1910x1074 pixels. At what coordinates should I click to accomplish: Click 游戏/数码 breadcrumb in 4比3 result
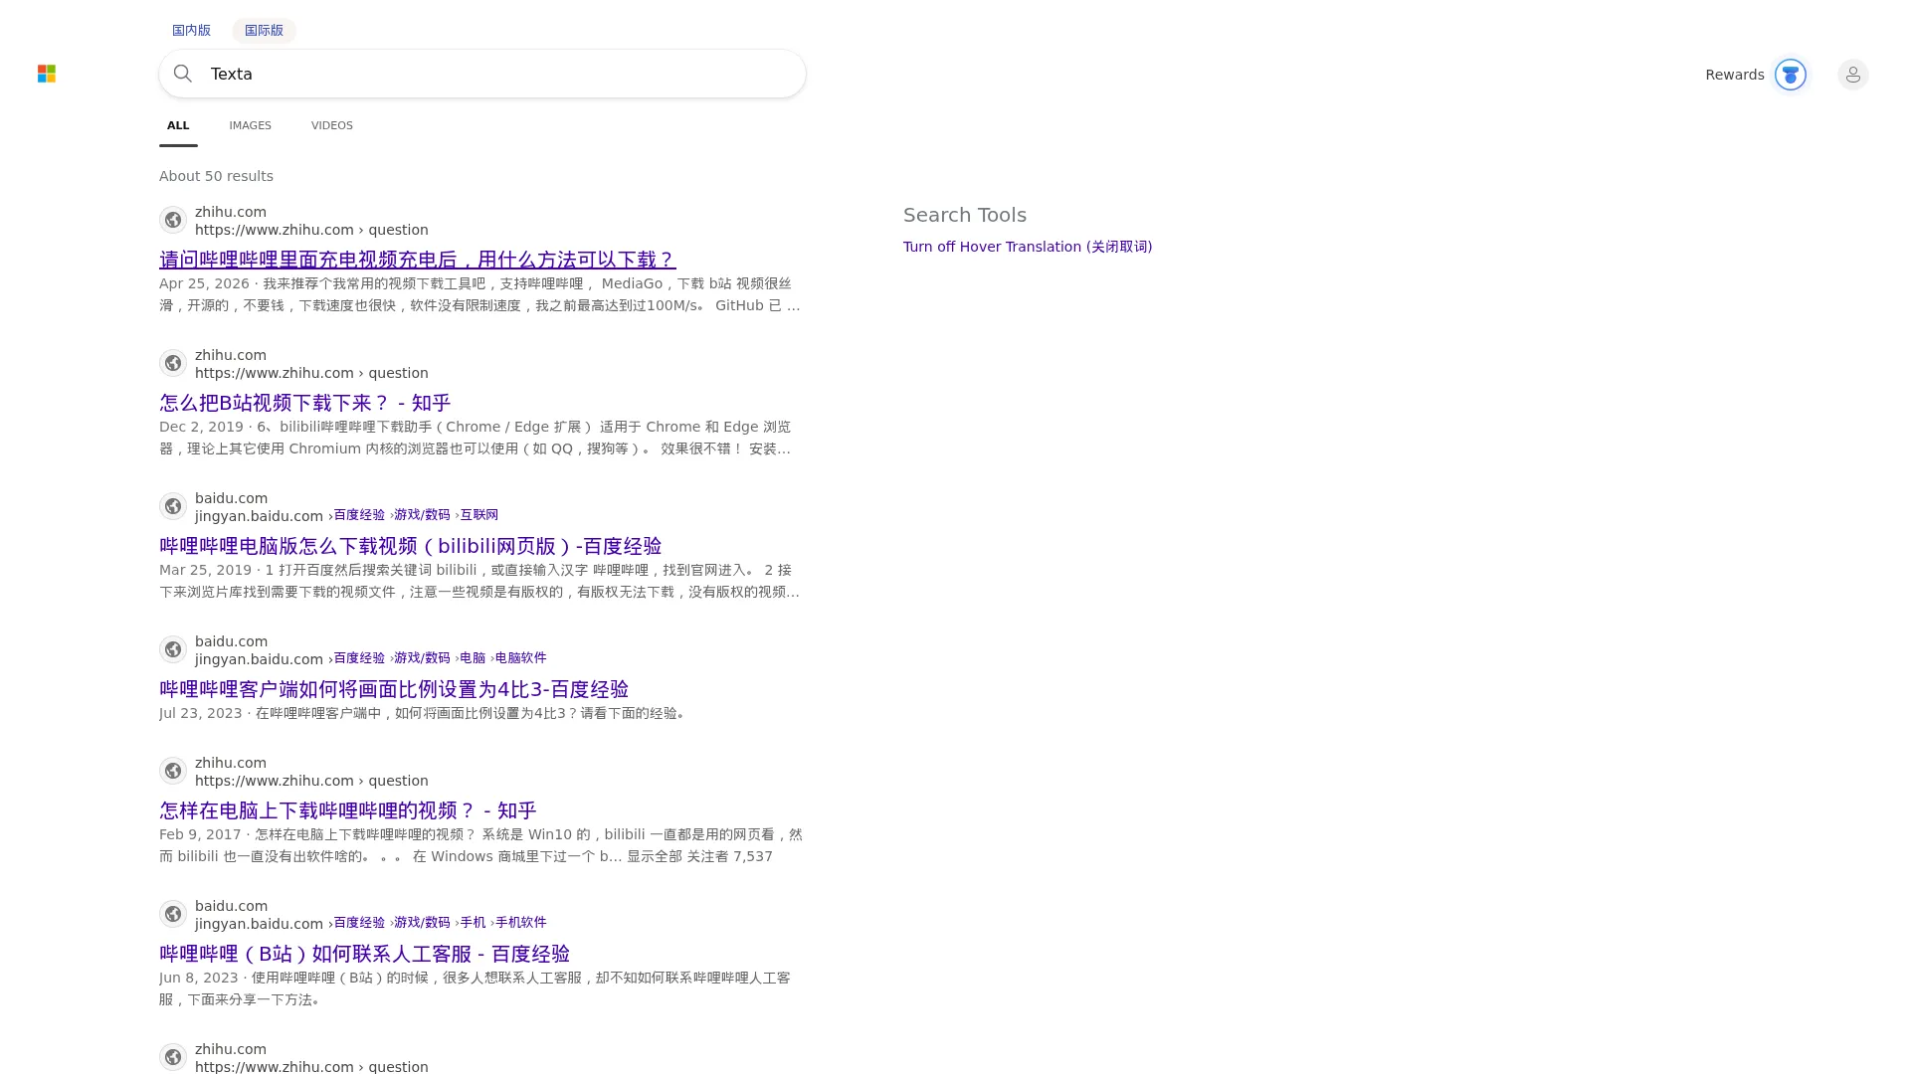[422, 658]
